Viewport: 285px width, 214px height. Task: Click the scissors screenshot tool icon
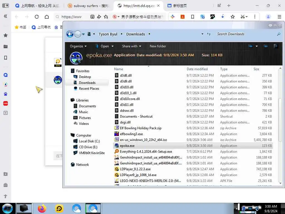242,17
